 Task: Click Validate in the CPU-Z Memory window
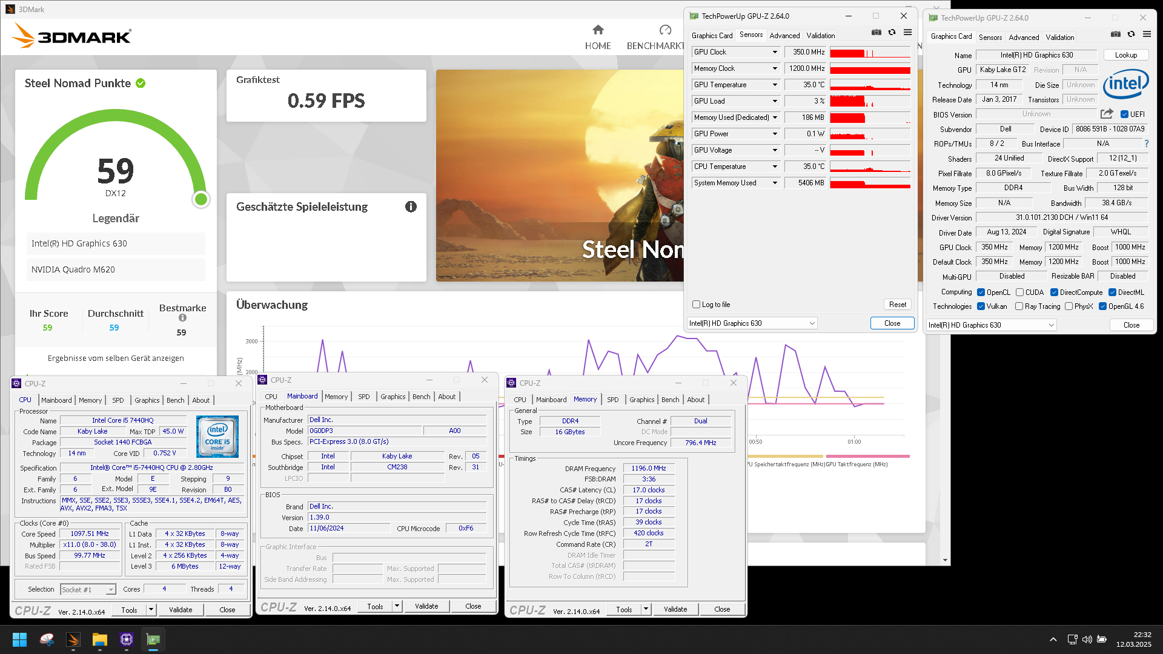(x=675, y=609)
